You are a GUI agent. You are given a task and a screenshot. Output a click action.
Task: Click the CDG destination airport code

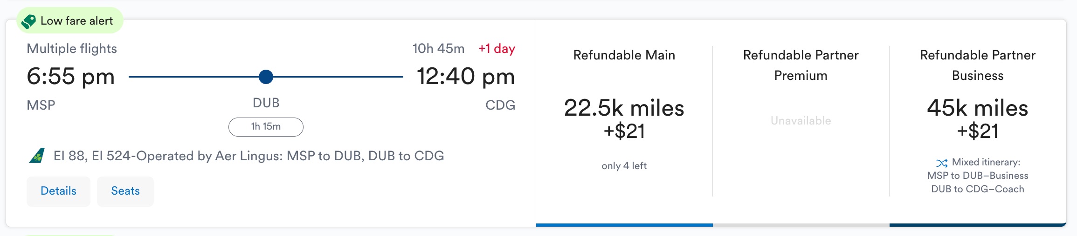tap(500, 105)
